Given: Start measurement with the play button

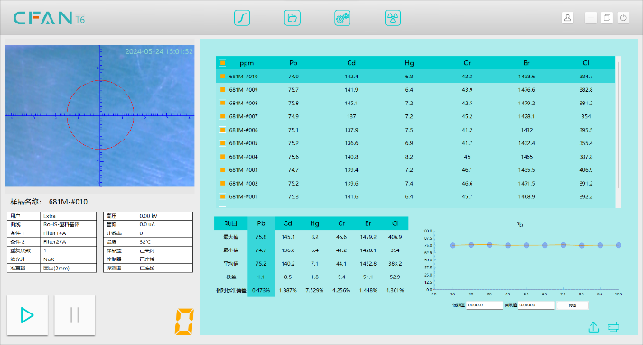Looking at the screenshot, I should point(27,315).
